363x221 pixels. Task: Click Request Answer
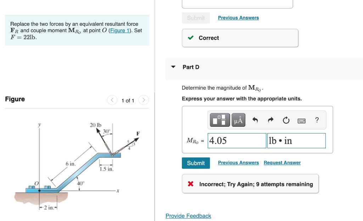[282, 162]
